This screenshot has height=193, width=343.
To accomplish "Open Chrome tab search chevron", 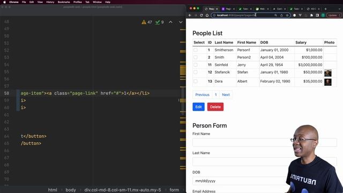I will 339,9.
